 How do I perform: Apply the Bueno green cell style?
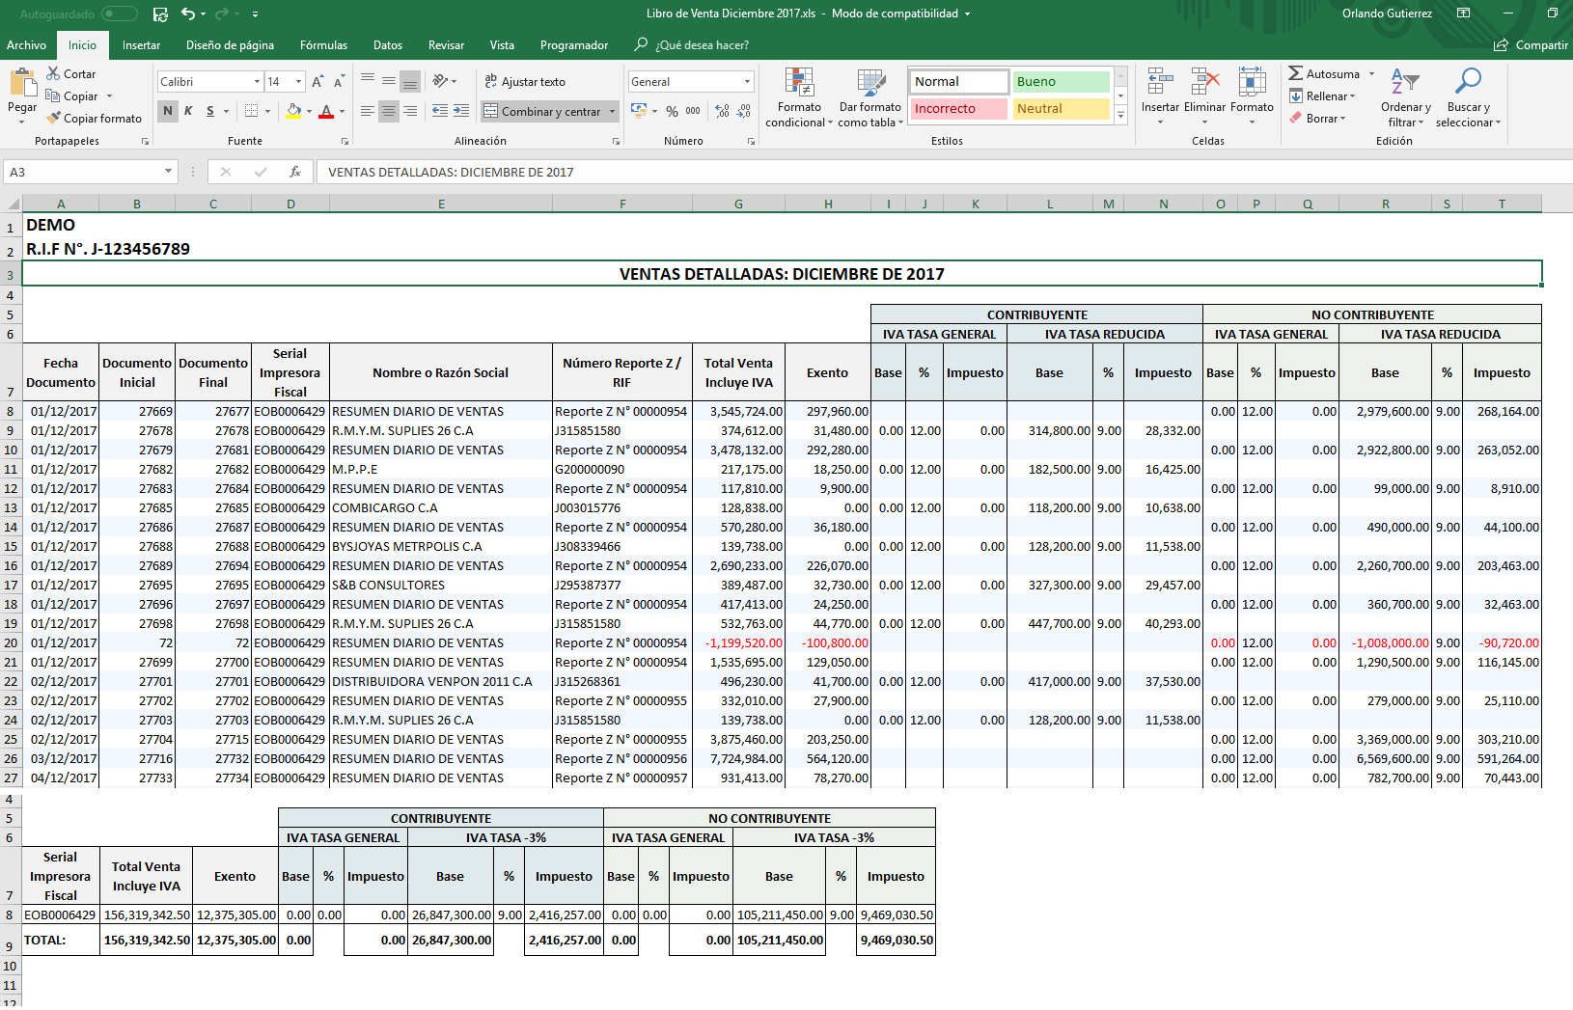(1061, 82)
